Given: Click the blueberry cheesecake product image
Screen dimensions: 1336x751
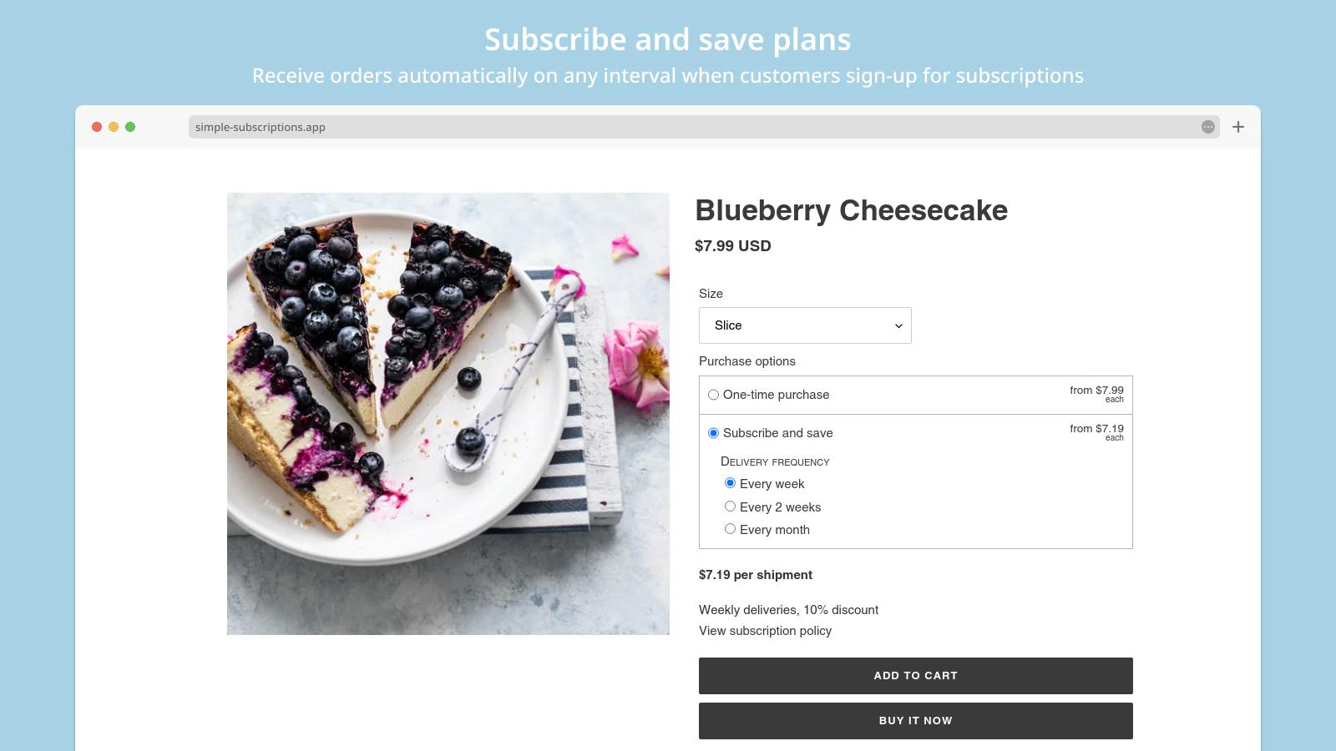Looking at the screenshot, I should point(448,414).
